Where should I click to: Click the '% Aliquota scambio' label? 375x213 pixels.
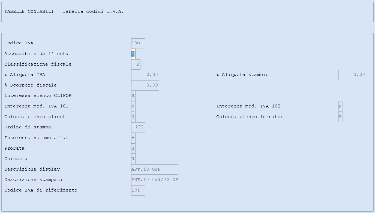tap(242, 75)
